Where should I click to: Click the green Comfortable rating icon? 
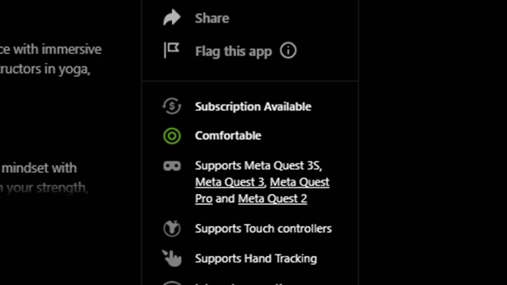[x=172, y=136]
